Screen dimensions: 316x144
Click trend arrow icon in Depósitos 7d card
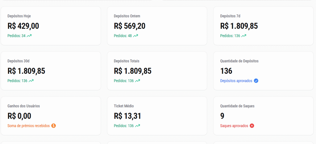[x=244, y=36]
